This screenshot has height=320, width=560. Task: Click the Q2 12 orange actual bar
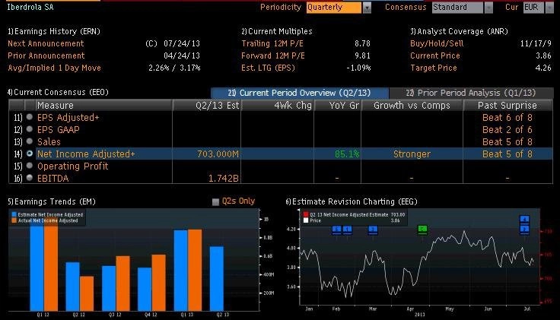[x=87, y=293]
